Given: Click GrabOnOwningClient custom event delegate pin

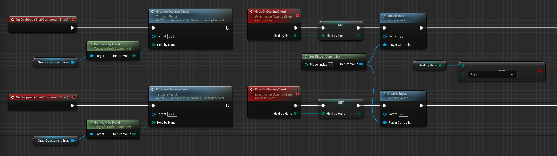Looking at the screenshot, I should (x=297, y=16).
